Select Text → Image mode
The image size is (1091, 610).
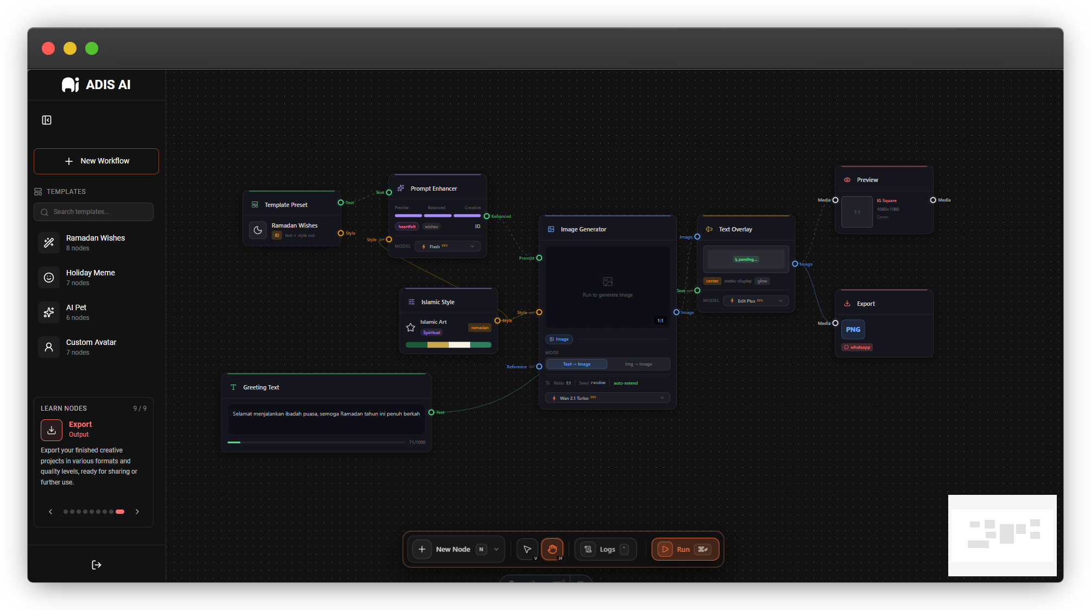(x=576, y=364)
